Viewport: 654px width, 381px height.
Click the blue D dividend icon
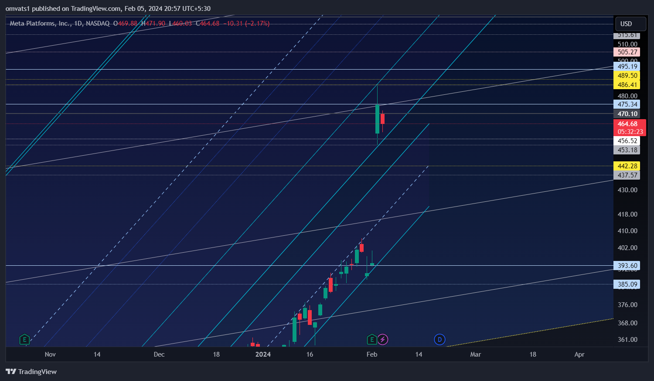point(439,340)
